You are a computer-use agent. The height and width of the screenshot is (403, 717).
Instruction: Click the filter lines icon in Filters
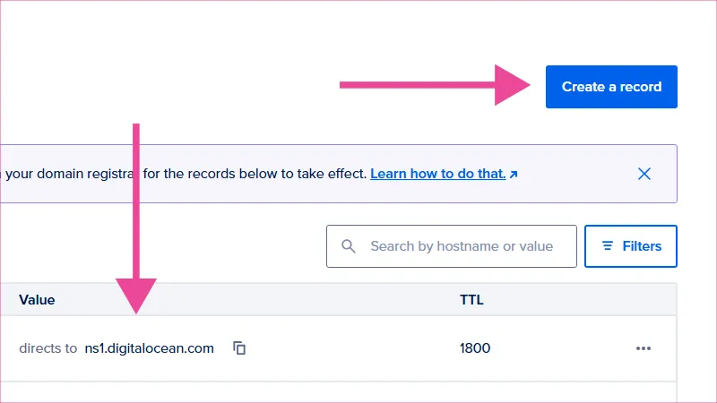point(608,246)
